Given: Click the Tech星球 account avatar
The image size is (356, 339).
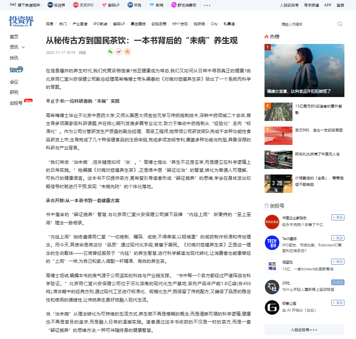Looking at the screenshot, I should coord(272,242).
